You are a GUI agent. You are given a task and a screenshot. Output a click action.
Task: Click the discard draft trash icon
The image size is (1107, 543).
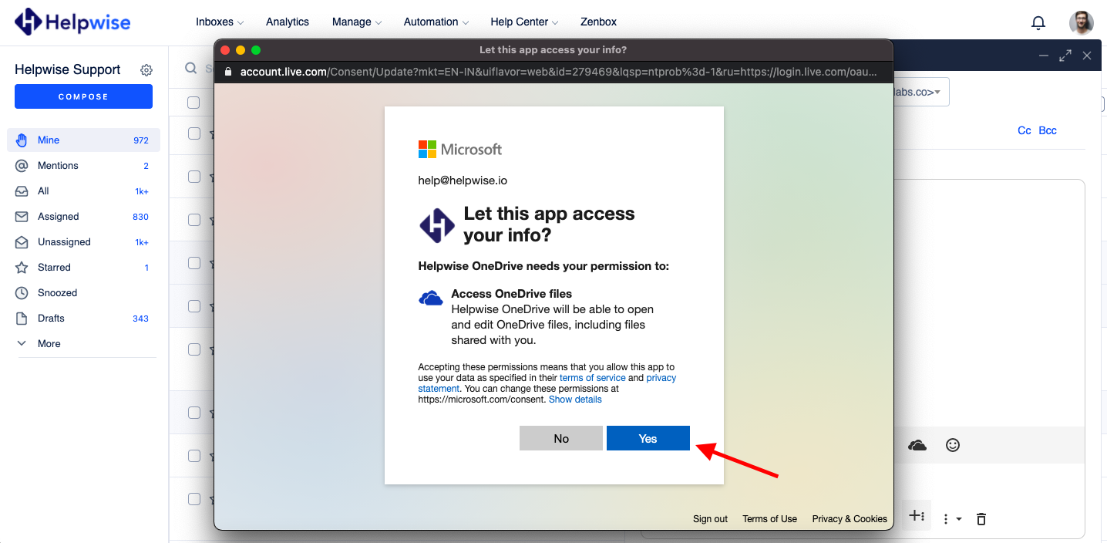click(981, 518)
